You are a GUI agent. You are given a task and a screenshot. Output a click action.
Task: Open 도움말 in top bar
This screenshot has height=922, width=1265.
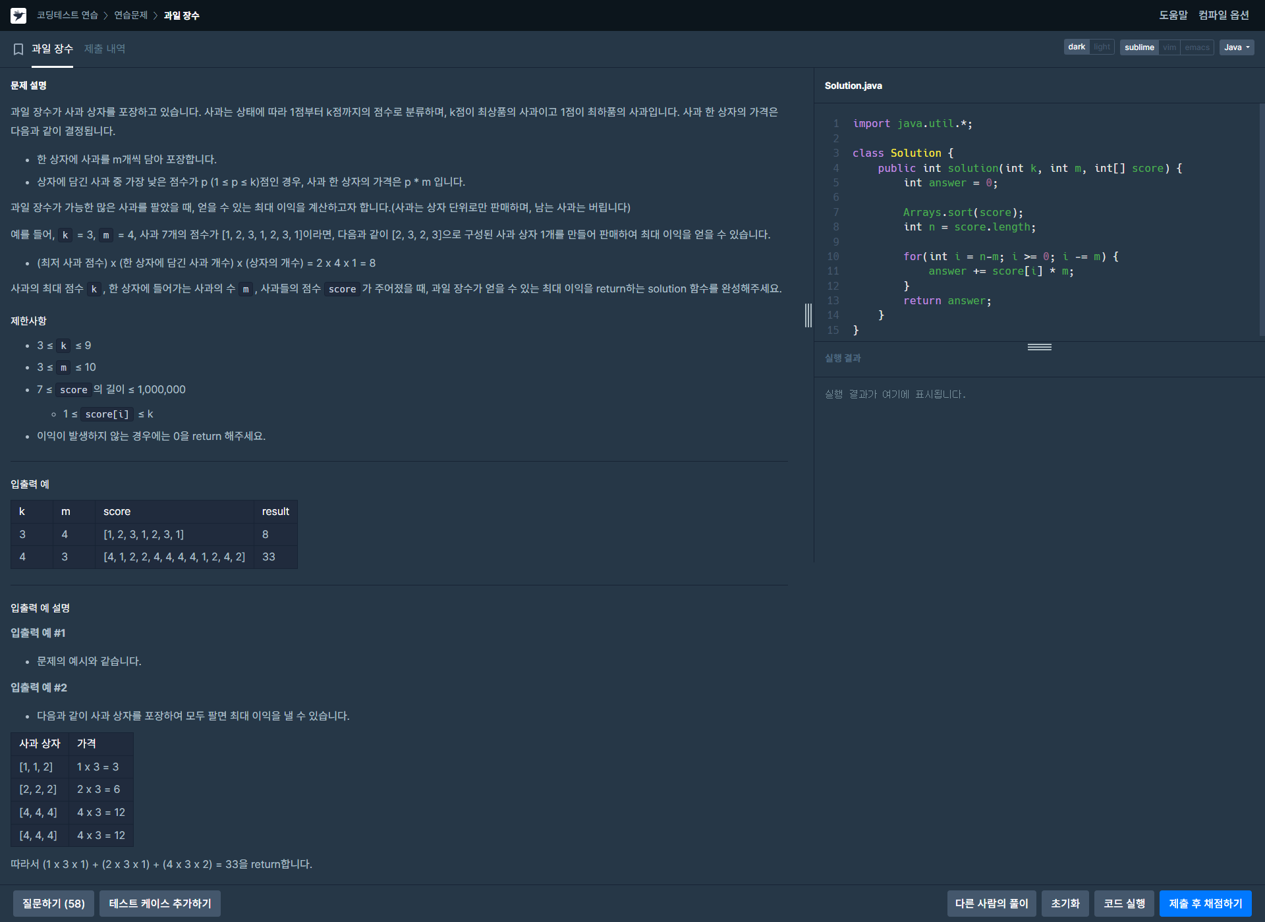pos(1173,15)
